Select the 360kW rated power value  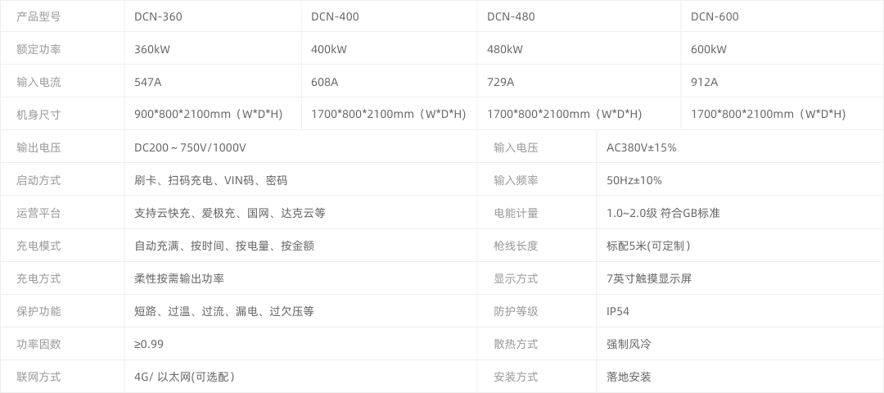(152, 49)
